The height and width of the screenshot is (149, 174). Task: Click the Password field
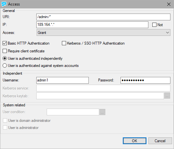tap(145, 80)
